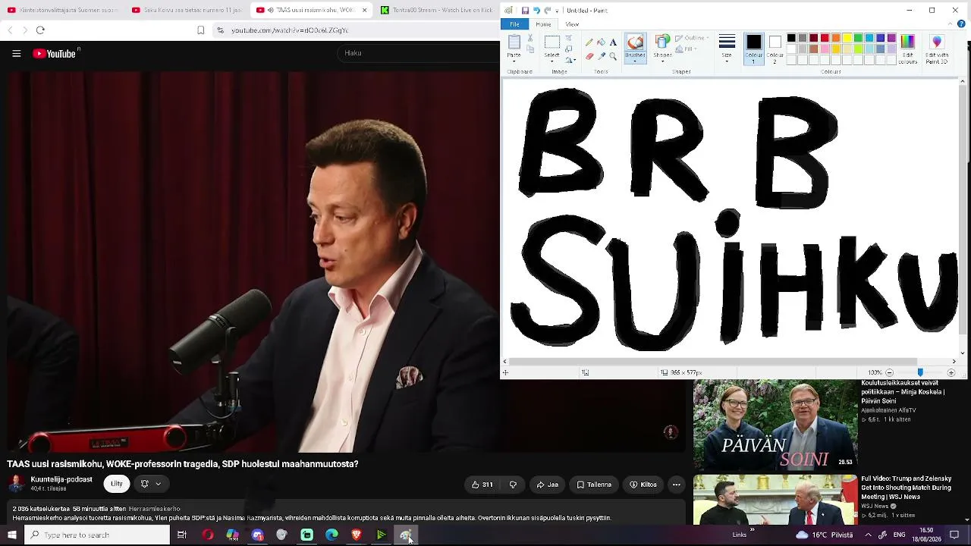Click the Windows Start button
Viewport: 971px width, 546px height.
12,535
